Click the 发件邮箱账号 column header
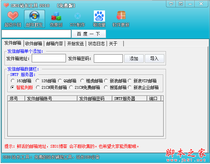This screenshot has height=164, width=210. click(51, 99)
